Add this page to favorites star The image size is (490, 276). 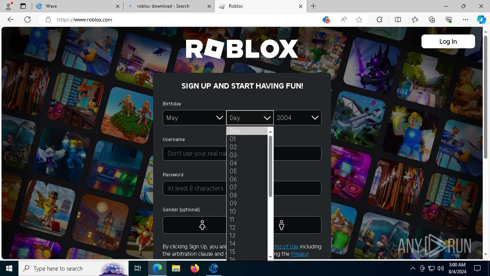pyautogui.click(x=359, y=20)
